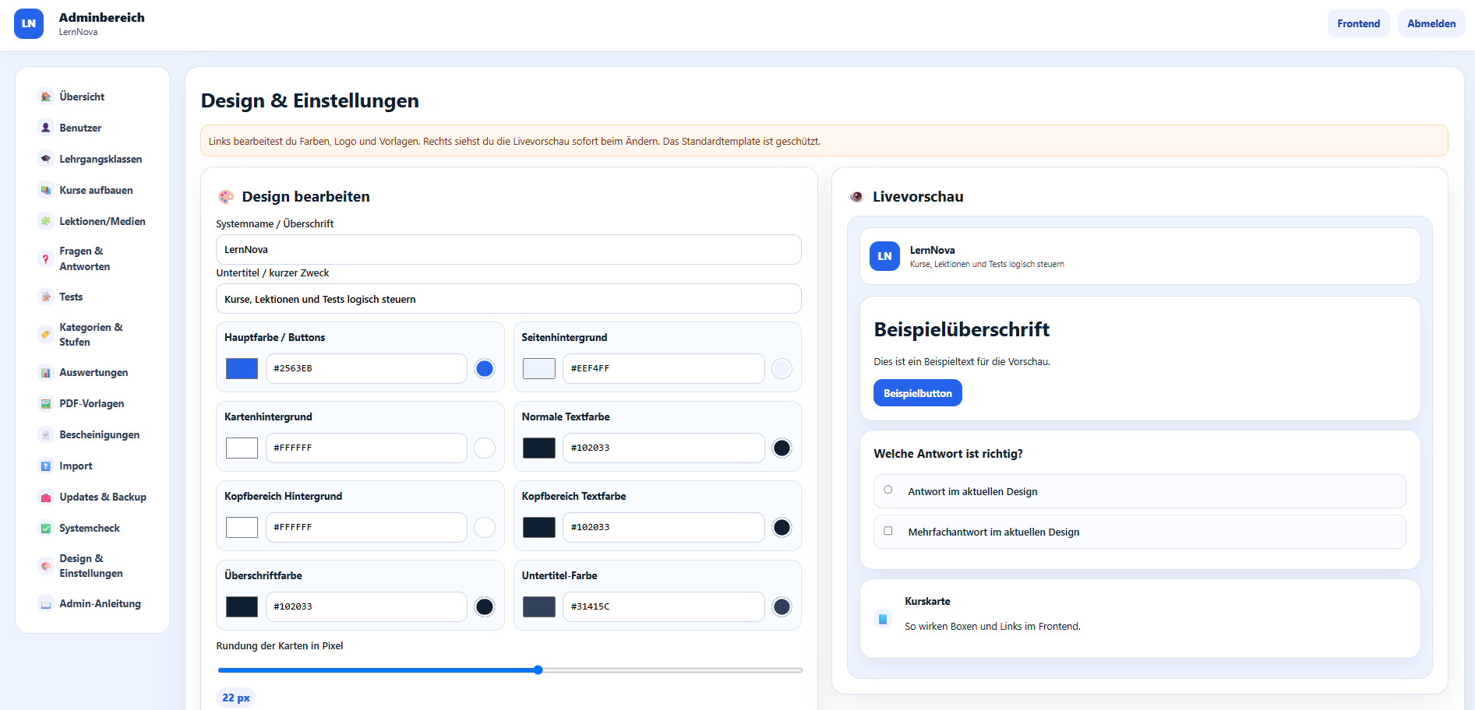
Task: Click the Systemname / Überschrift input field
Action: [509, 249]
